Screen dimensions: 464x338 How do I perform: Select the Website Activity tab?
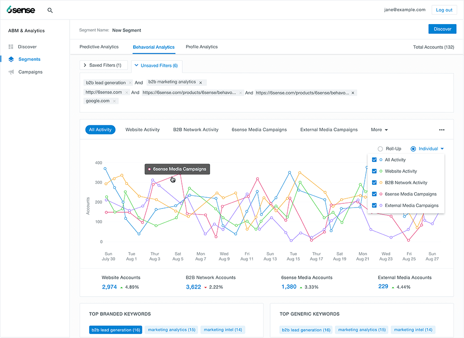tap(142, 130)
